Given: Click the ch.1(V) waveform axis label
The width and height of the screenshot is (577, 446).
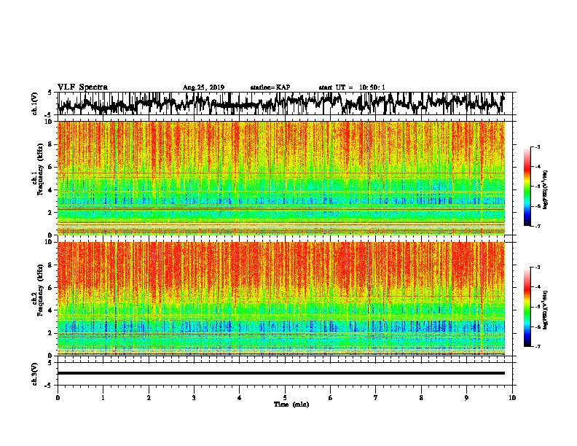Looking at the screenshot, I should (34, 103).
